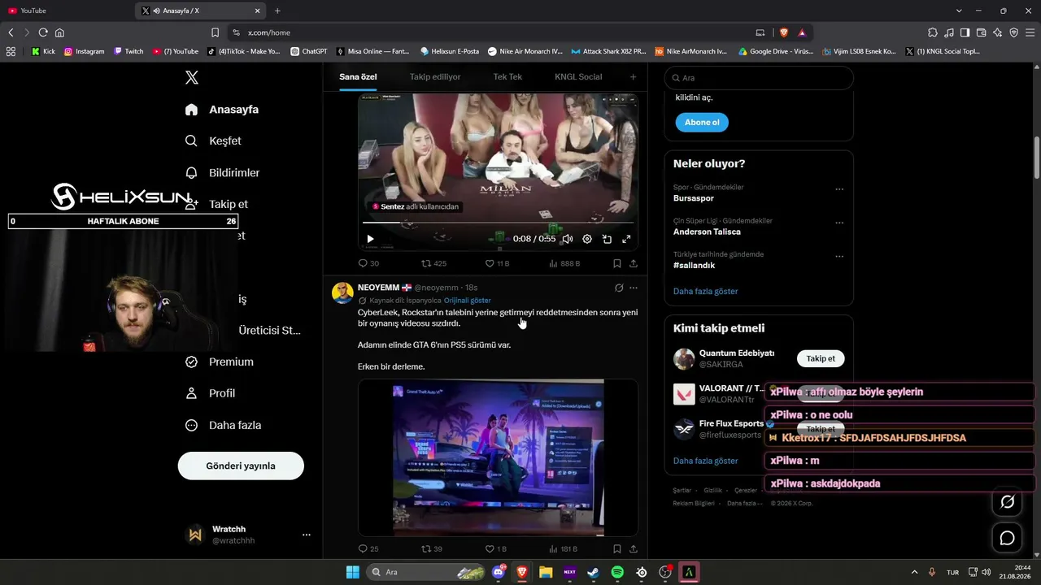Open browser hamburger main menu
Image resolution: width=1041 pixels, height=585 pixels.
[x=1030, y=32]
